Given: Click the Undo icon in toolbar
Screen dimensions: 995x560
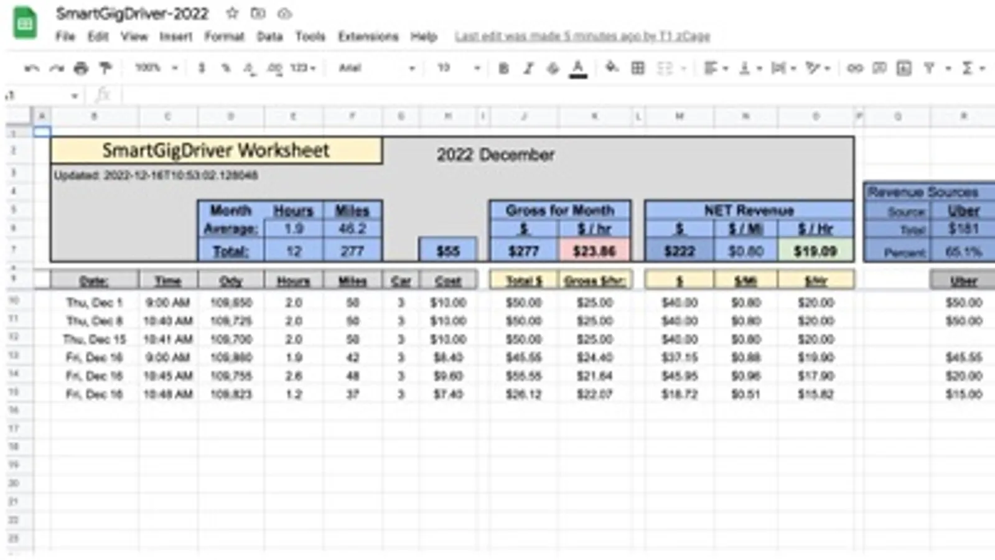Looking at the screenshot, I should (31, 68).
